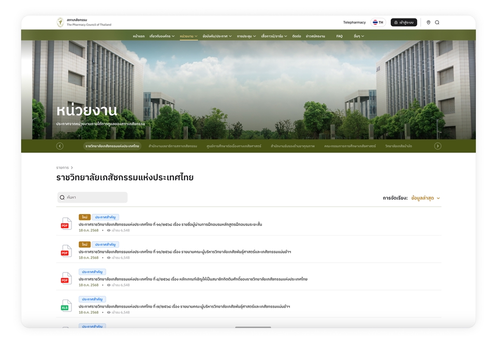Select the สำนักงานเลขาธิการสภาเภสัชกรรม tab
This screenshot has height=343, width=497.
[172, 146]
